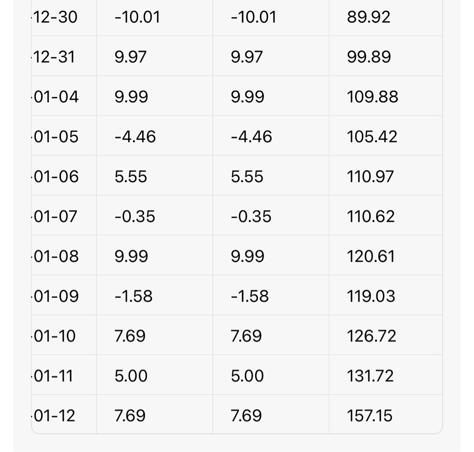Click the 01-06 date cell
474x452 pixels.
56,176
